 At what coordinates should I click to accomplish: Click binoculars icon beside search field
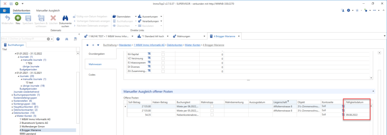pyautogui.click(x=67, y=39)
